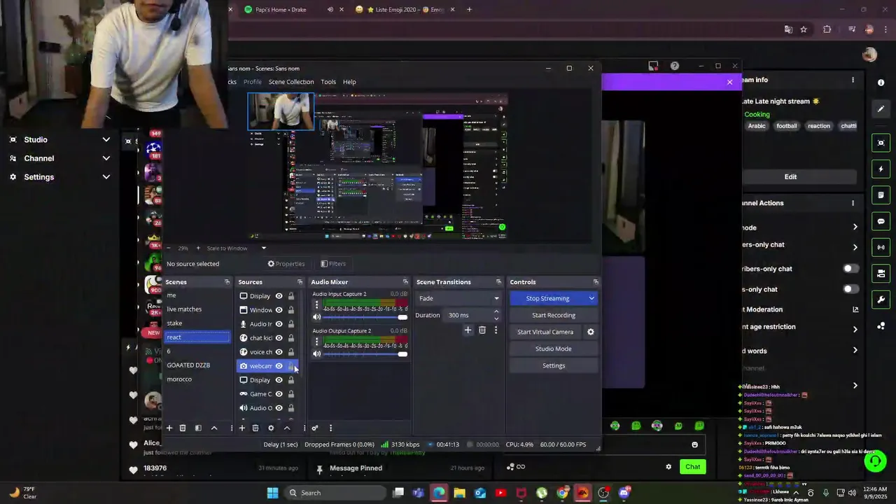This screenshot has height=504, width=896.
Task: Open Scene Transitions three-dot options
Action: tap(496, 330)
